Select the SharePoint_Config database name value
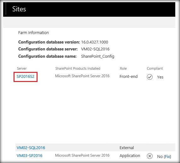Screen dimensions: 180x163 tap(98, 56)
